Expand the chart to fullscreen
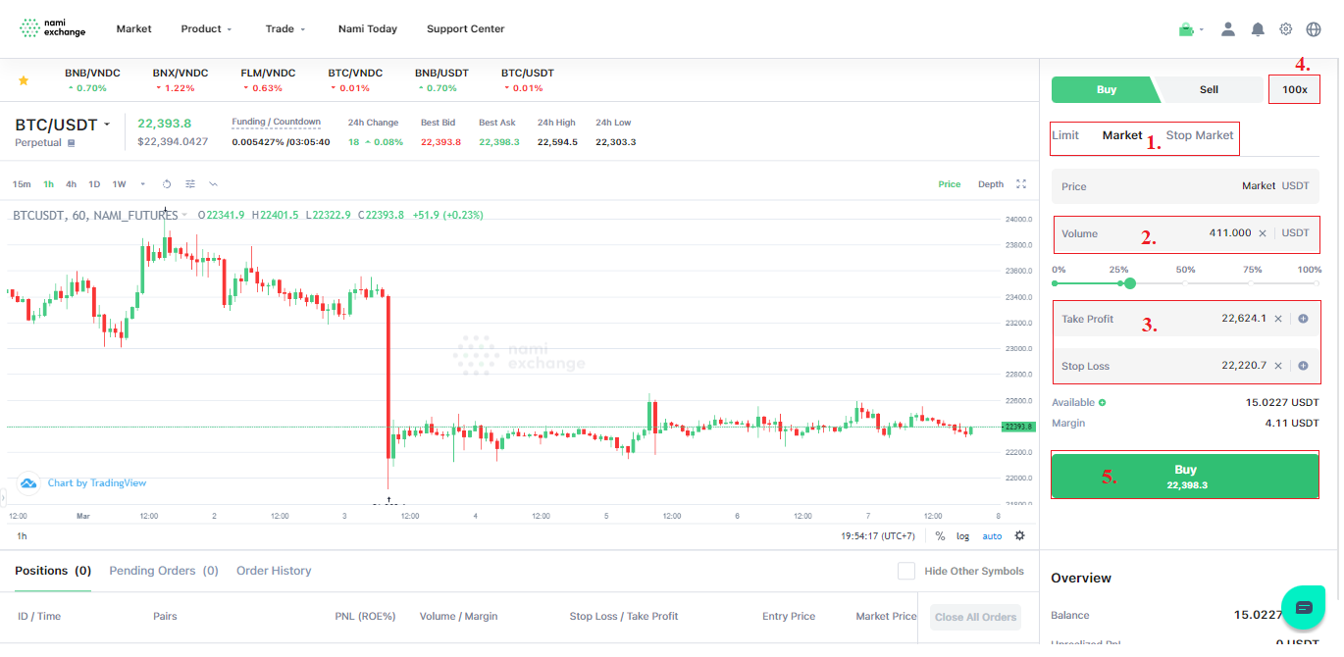 pos(1021,183)
